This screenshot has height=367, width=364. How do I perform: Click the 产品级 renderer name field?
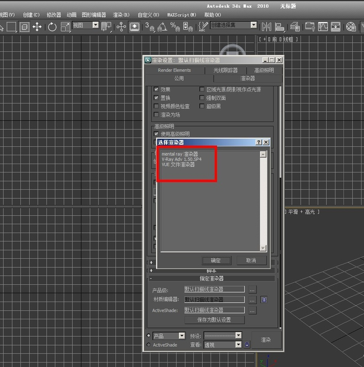[x=215, y=289]
